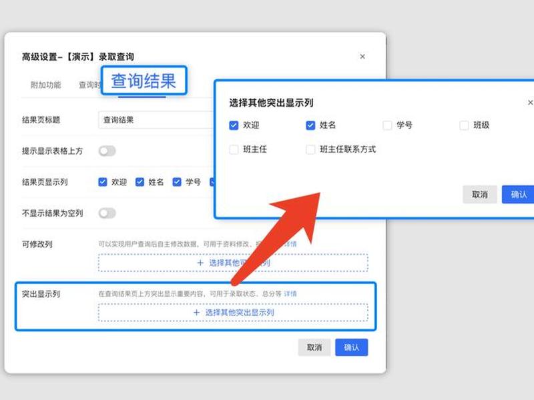Image resolution: width=534 pixels, height=400 pixels.
Task: Uncheck 学号 in 结果页显示列 row
Action: pyautogui.click(x=177, y=182)
